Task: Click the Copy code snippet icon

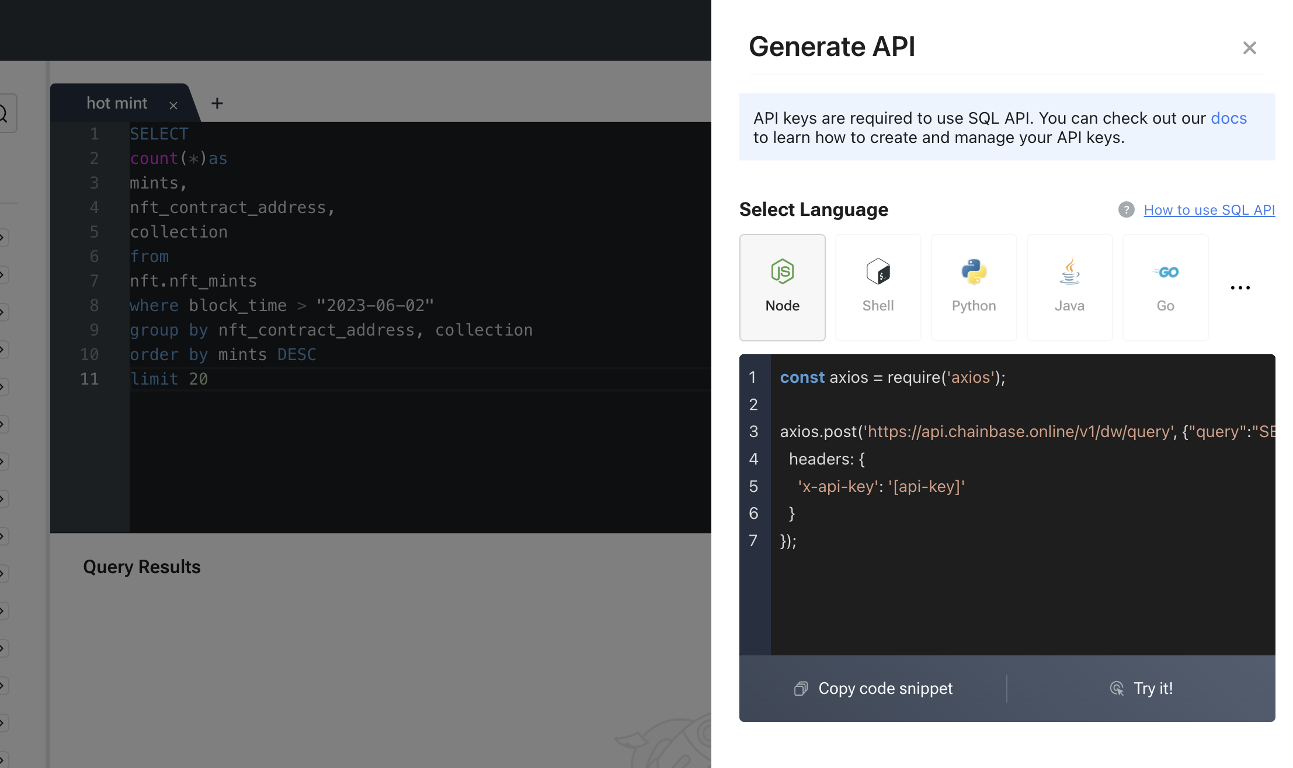Action: [x=801, y=689]
